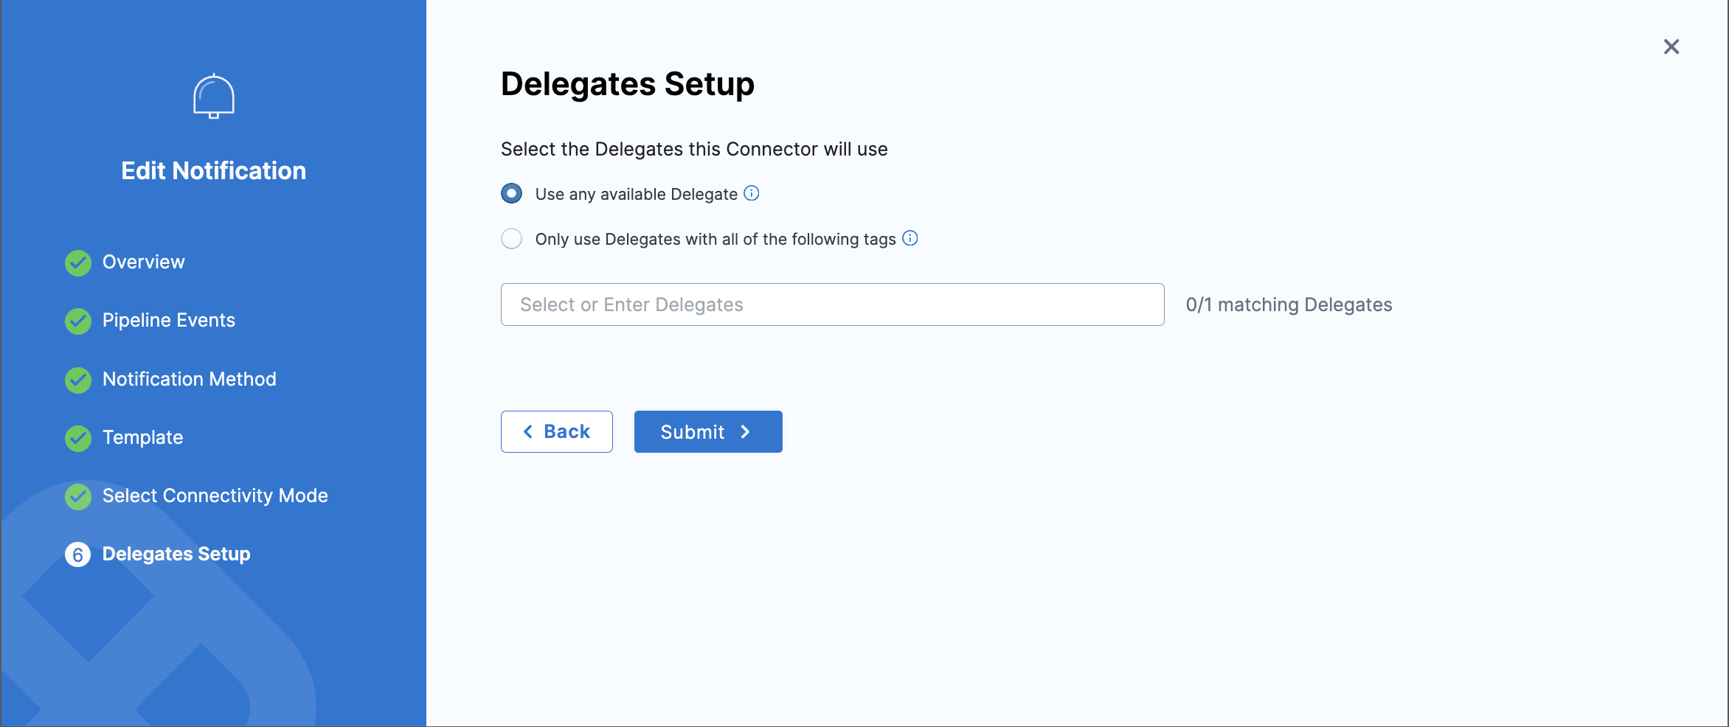Click green checkmark beside Notification Method
This screenshot has width=1729, height=727.
[x=78, y=380]
